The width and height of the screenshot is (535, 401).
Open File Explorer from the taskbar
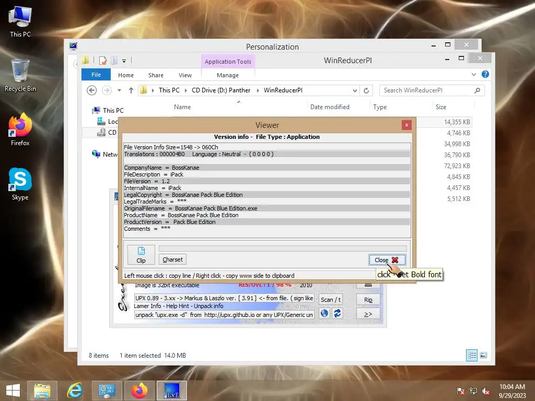42,391
